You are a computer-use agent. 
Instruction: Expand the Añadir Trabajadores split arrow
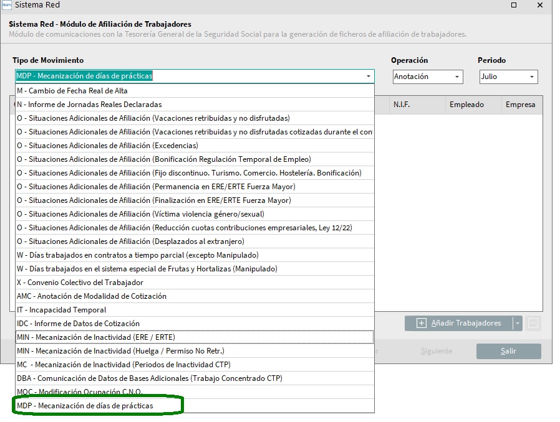(x=517, y=323)
